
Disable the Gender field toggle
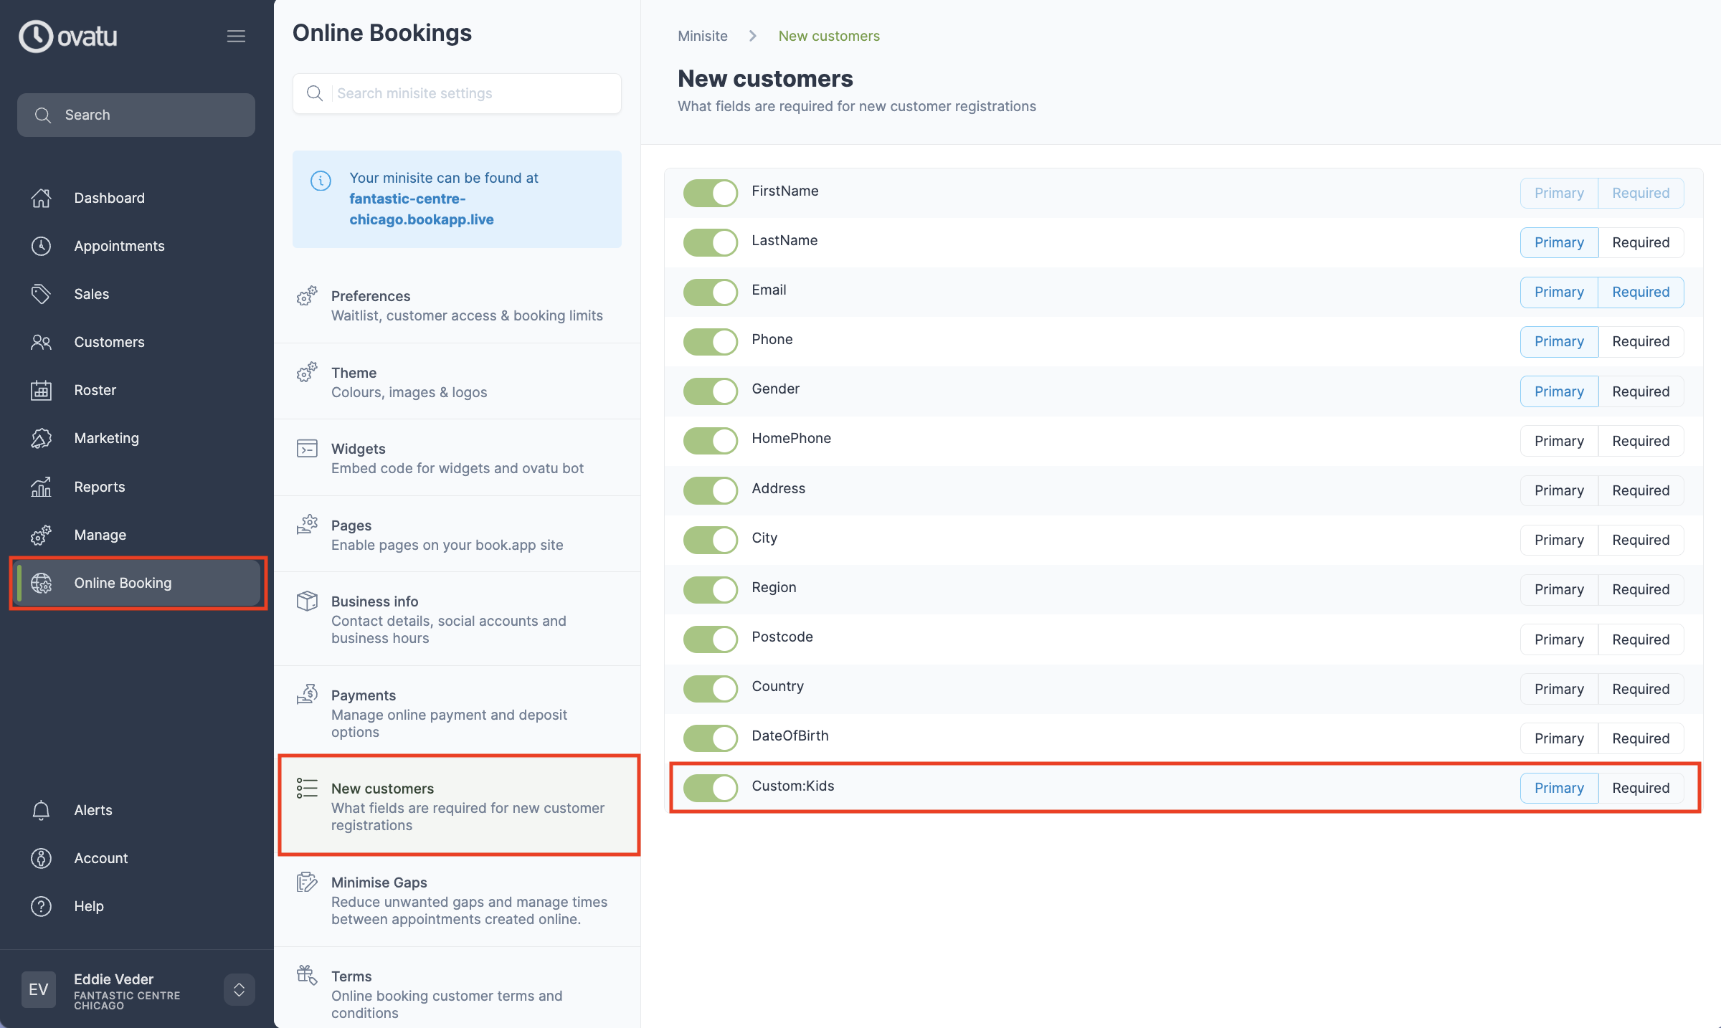[x=710, y=391]
